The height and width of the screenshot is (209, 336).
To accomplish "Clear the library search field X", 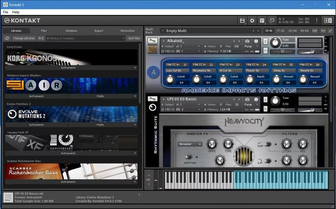I will pos(123,38).
